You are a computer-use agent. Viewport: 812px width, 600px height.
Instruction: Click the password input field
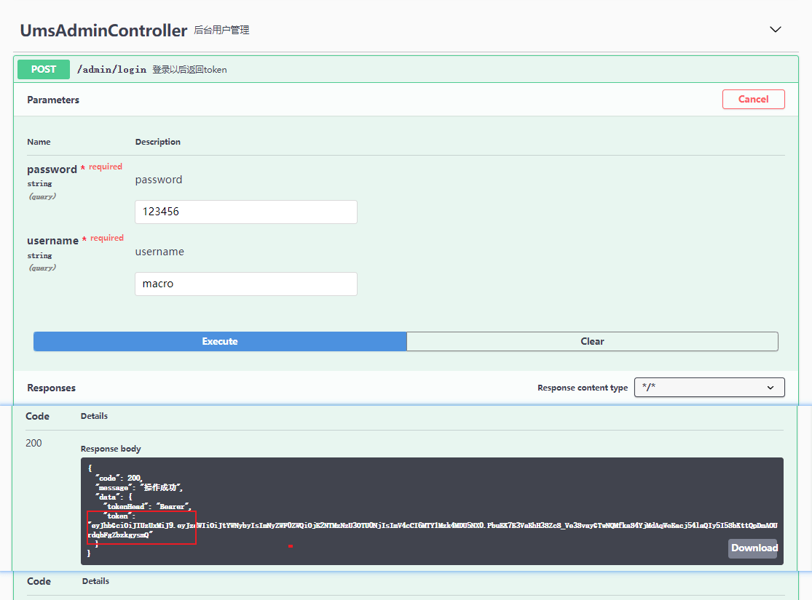tap(246, 212)
